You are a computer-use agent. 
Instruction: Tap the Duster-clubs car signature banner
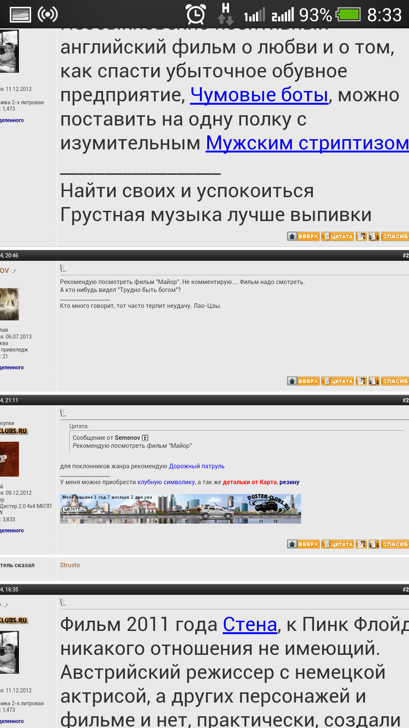[180, 508]
